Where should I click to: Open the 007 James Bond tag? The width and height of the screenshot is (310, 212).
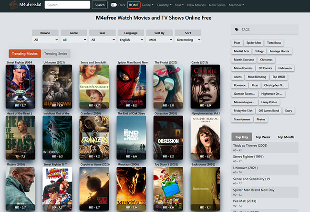click(x=269, y=111)
